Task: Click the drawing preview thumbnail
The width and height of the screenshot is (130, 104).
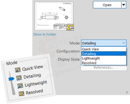Action: [54, 16]
